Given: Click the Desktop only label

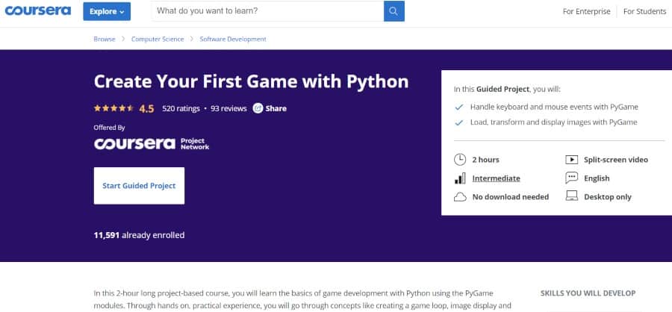Looking at the screenshot, I should point(608,197).
